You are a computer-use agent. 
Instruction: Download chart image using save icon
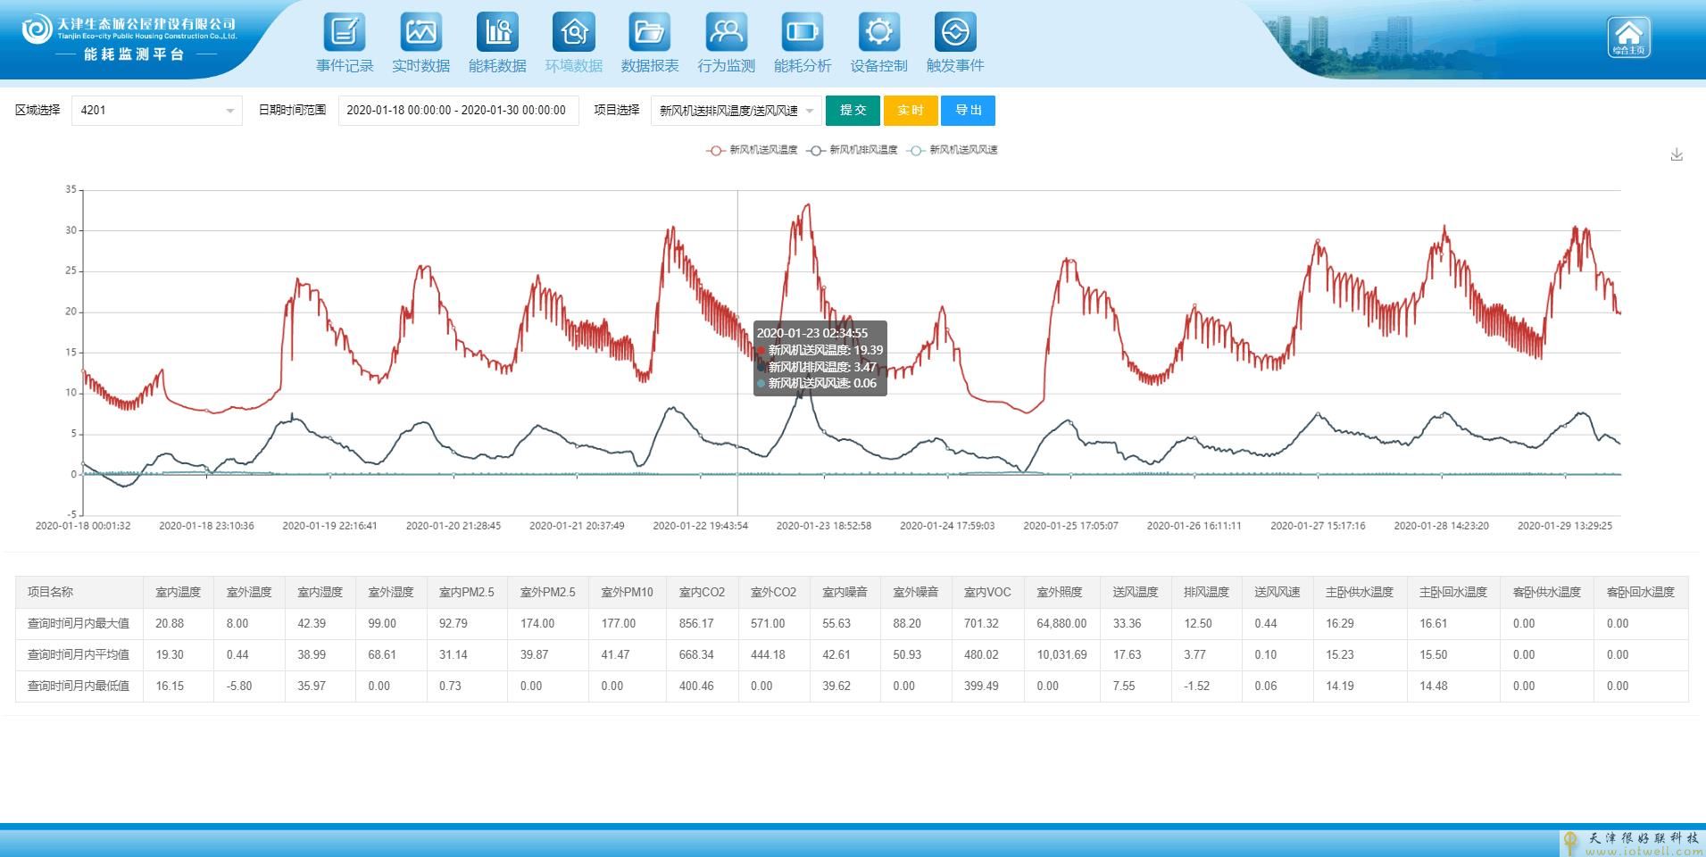click(1677, 154)
